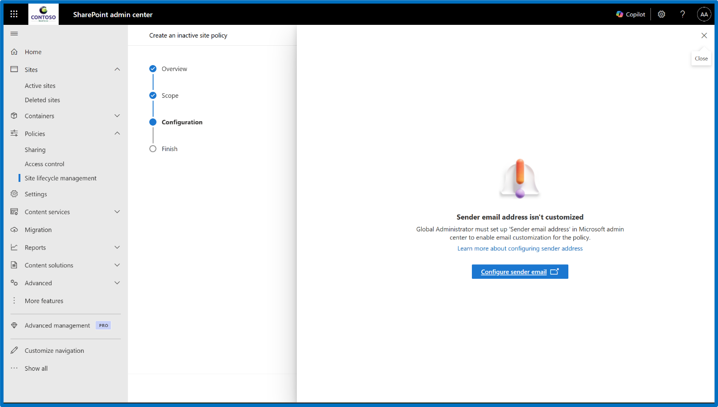Switch to Deleted sites

[x=43, y=99]
